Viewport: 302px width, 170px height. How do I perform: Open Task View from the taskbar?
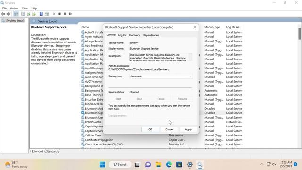click(x=137, y=165)
